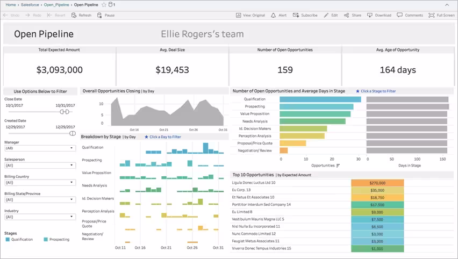
Task: Select the Qualification legend color swatch
Action: tap(8, 239)
